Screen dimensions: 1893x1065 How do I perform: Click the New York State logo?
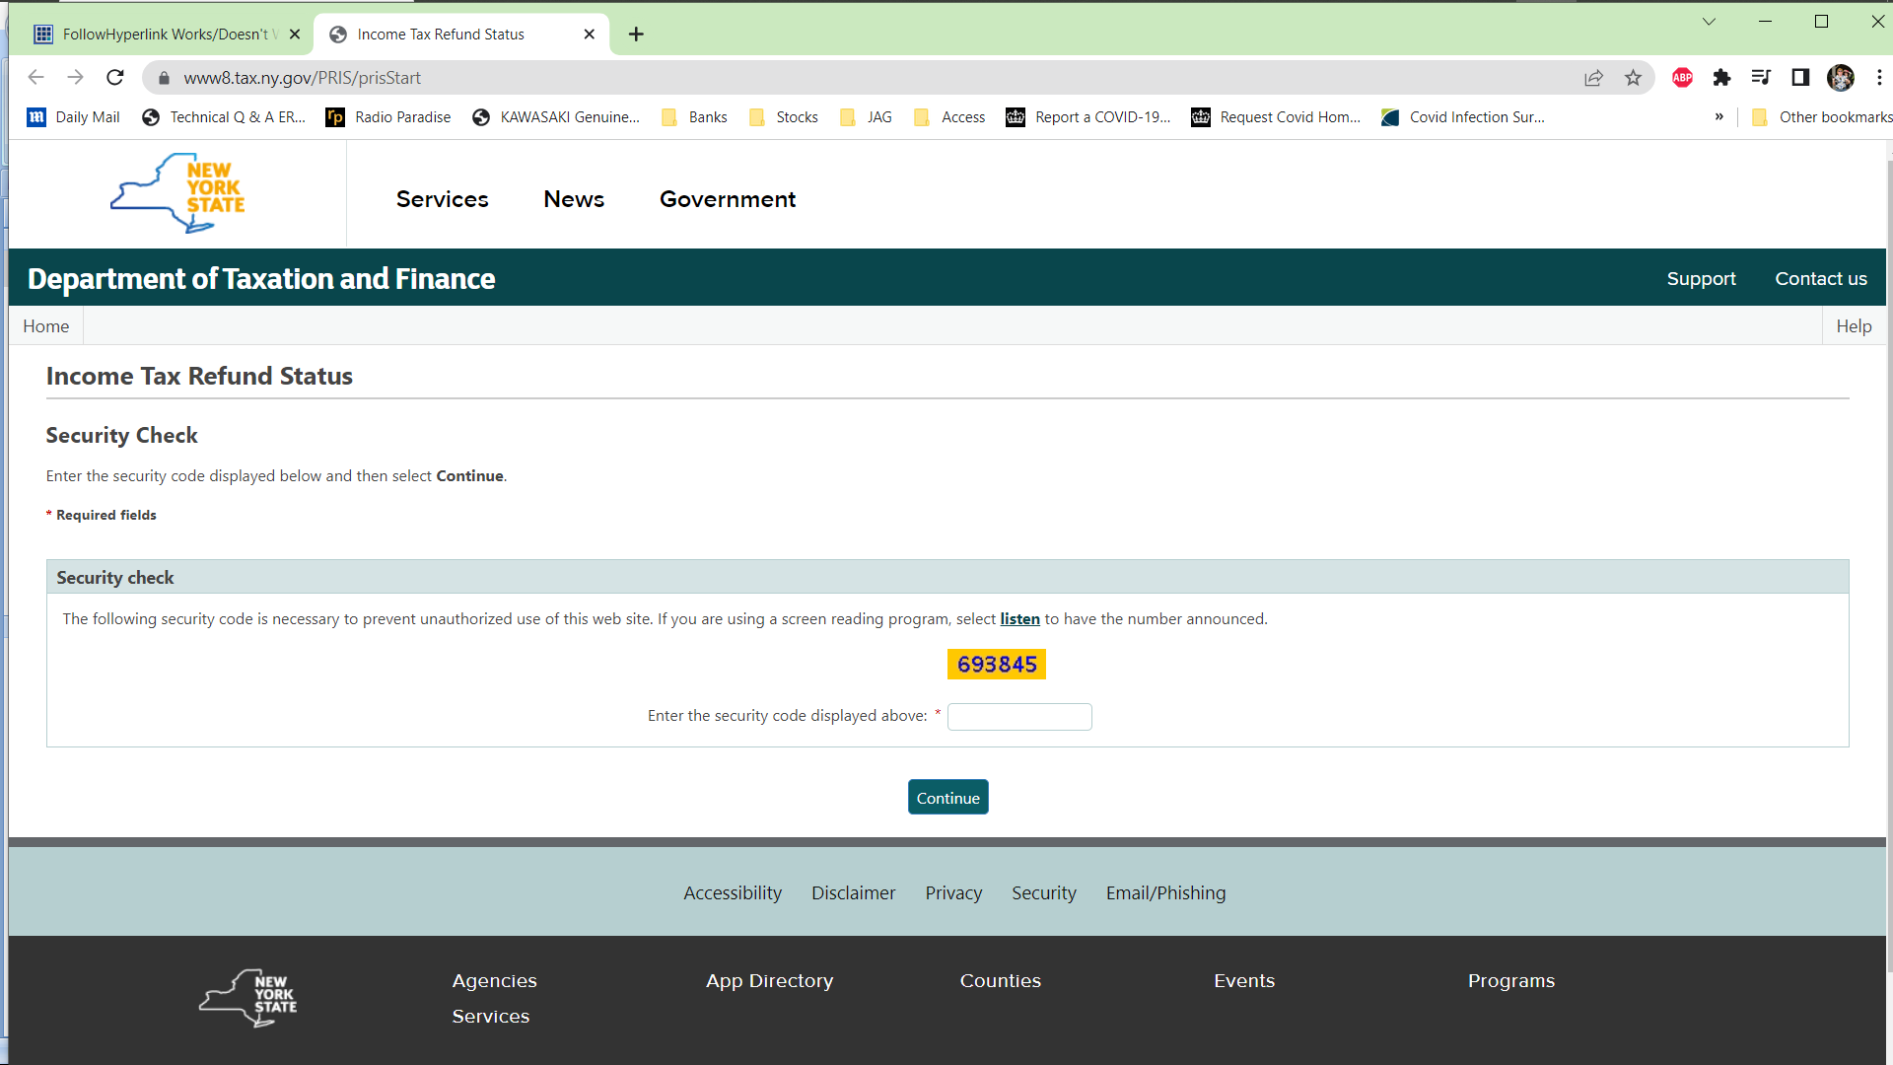click(x=178, y=193)
